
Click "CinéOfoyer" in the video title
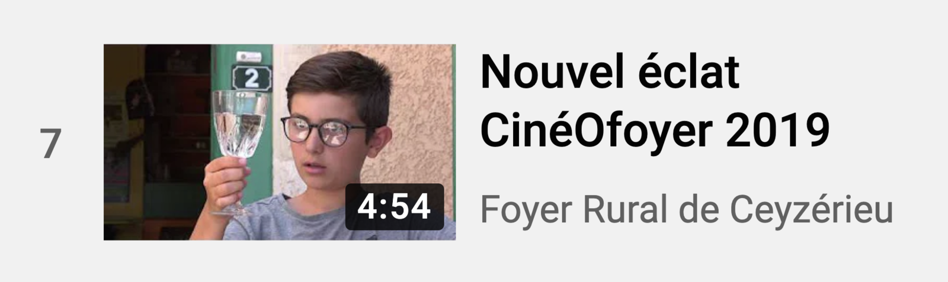[x=595, y=130]
